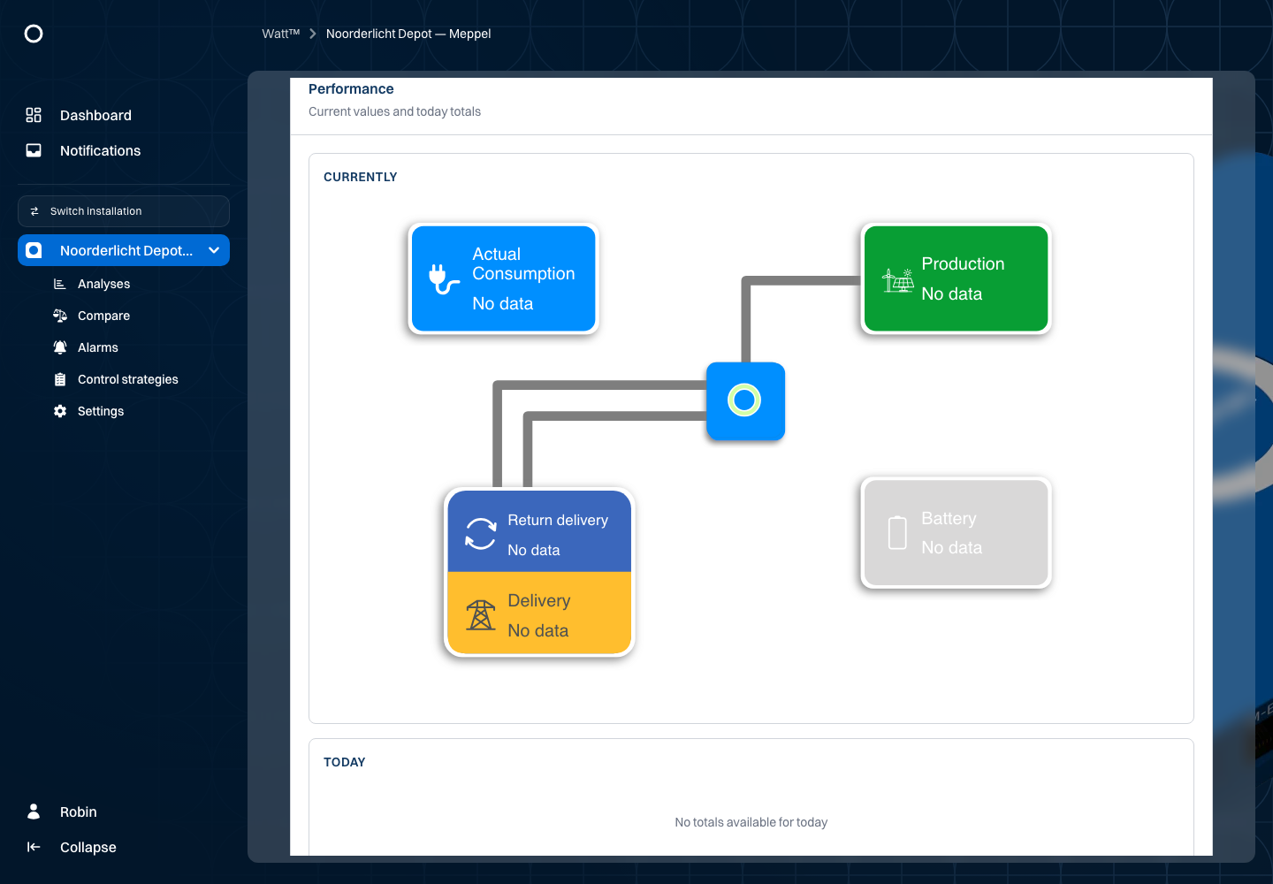
Task: Click the Battery icon in Battery card
Action: (x=897, y=532)
